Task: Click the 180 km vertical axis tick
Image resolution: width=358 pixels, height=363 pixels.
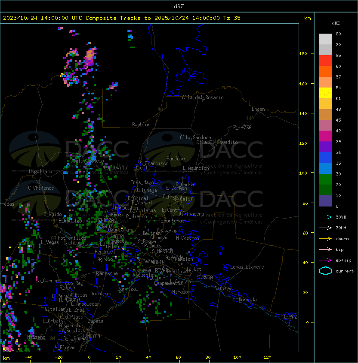Action: point(303,54)
